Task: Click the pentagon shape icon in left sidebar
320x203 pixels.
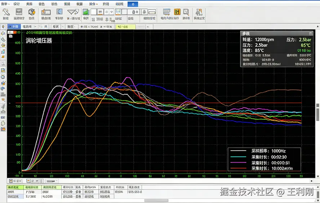Action: pyautogui.click(x=3, y=123)
